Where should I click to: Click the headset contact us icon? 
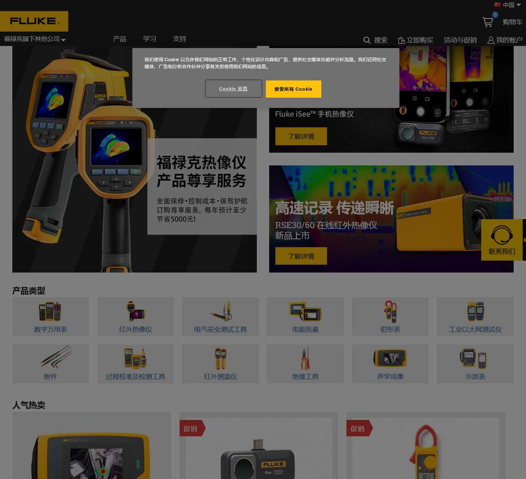[502, 235]
